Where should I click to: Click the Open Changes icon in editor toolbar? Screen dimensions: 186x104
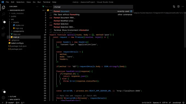tap(174, 7)
